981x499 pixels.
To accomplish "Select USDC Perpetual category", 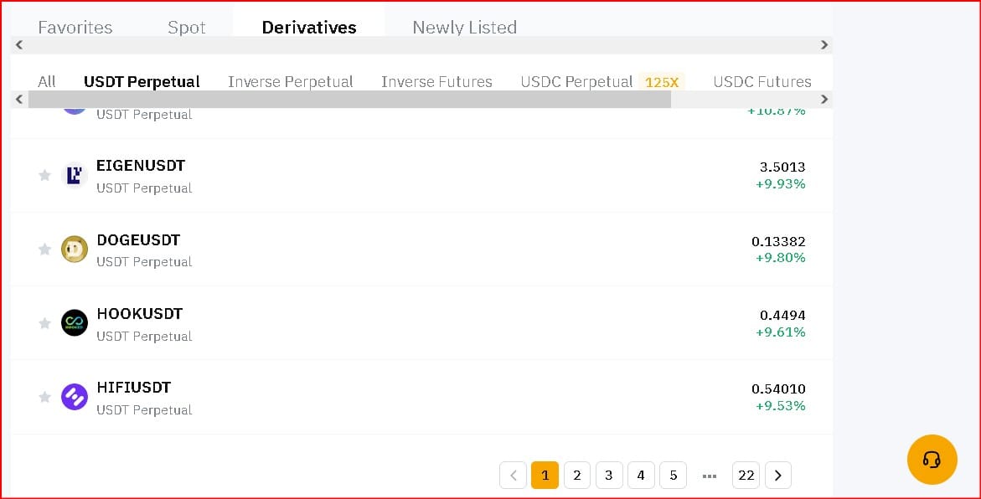I will 577,82.
